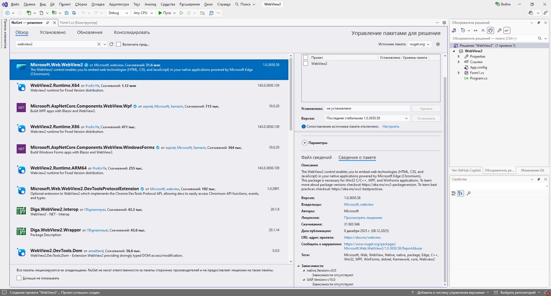
Task: Open the Build menu (Сборка)
Action: (81, 4)
